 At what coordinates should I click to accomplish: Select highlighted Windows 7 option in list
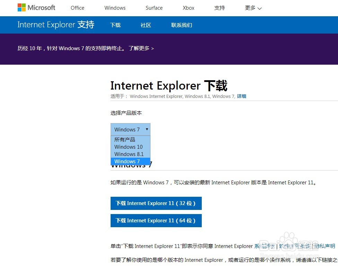click(x=130, y=161)
